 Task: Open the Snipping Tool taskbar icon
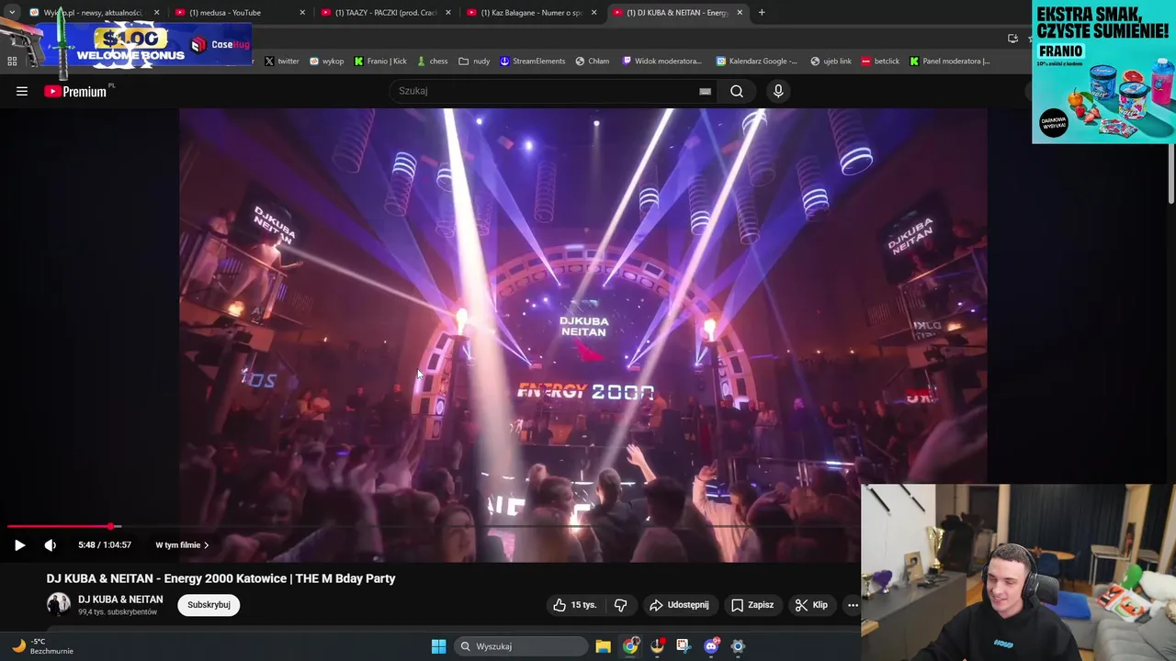click(x=684, y=646)
